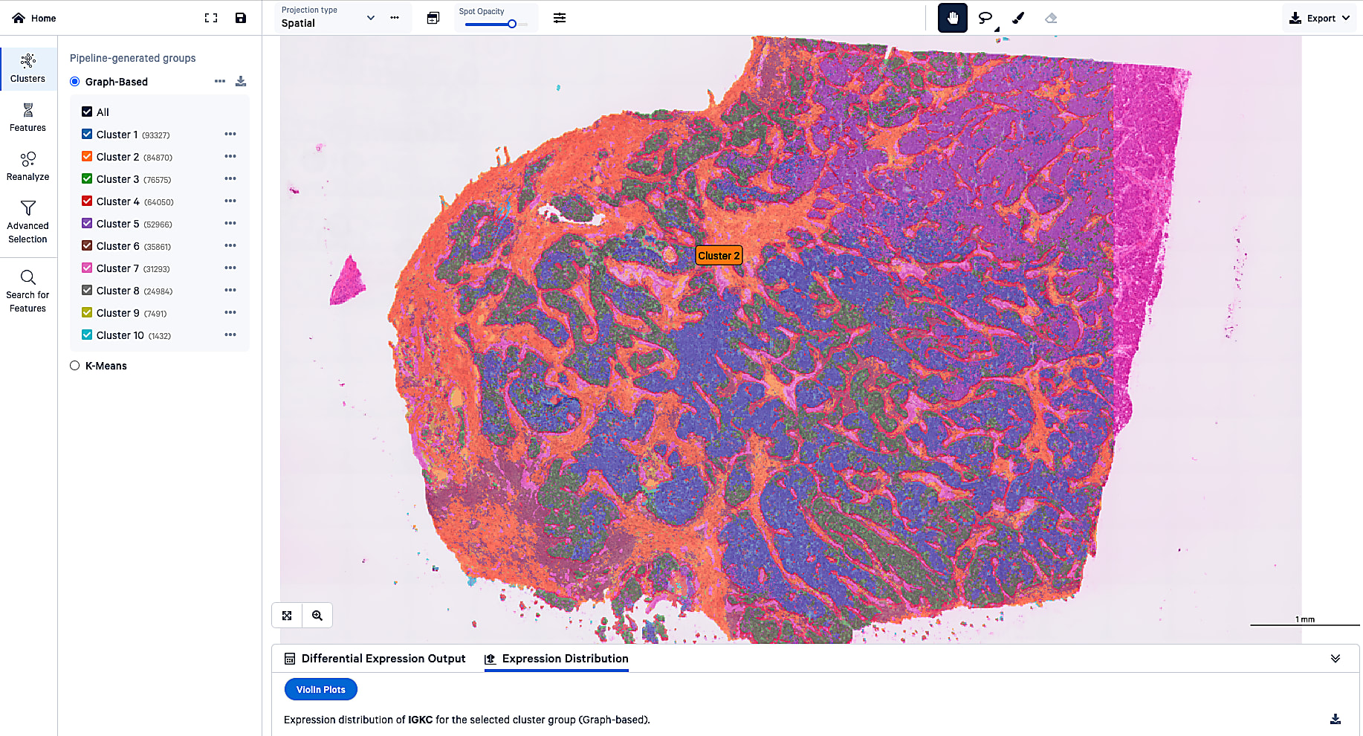Open the Search for Features panel
Image resolution: width=1363 pixels, height=736 pixels.
click(x=27, y=288)
